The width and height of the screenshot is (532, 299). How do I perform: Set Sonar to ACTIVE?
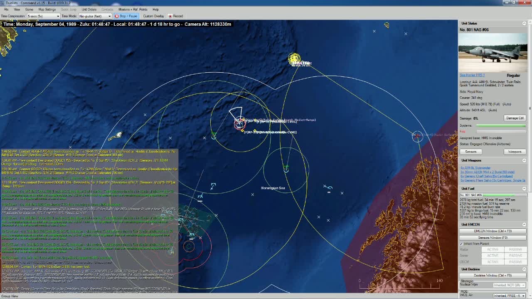(493, 255)
